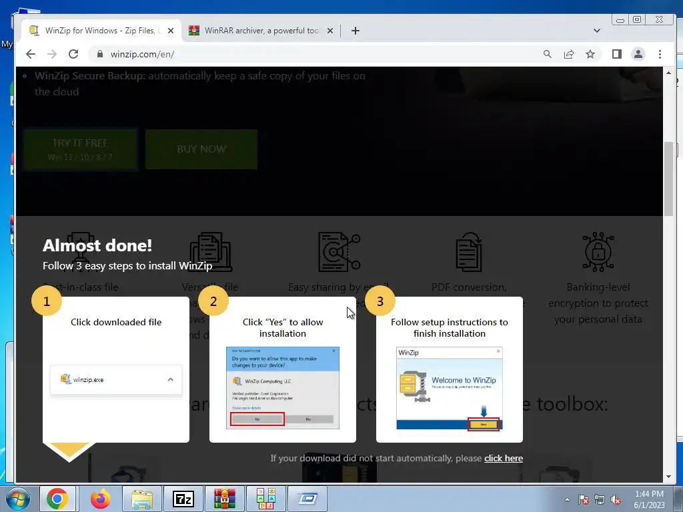
Task: Bookmark this page with the star icon
Action: point(590,54)
